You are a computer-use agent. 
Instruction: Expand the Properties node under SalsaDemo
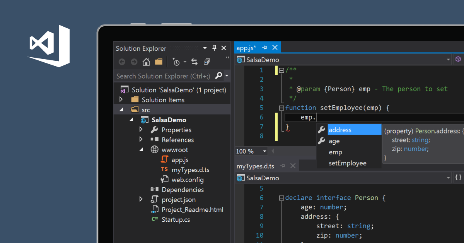click(141, 130)
